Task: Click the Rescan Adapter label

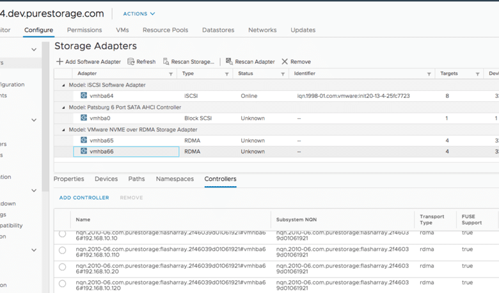Action: click(x=255, y=61)
